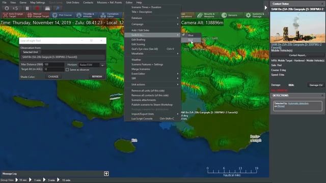Open Mounts & Weapons
Viewport: 326px width, 183px height.
(206, 15)
